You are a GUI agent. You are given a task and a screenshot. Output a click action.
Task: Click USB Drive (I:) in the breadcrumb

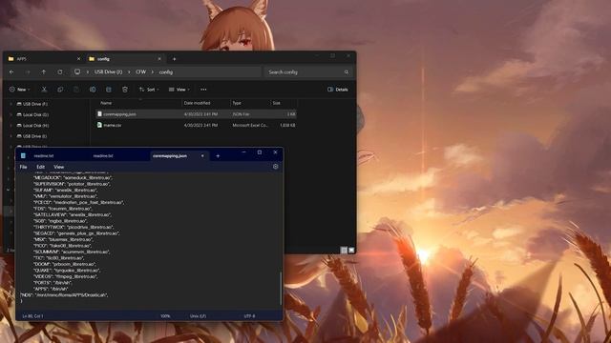coord(108,72)
